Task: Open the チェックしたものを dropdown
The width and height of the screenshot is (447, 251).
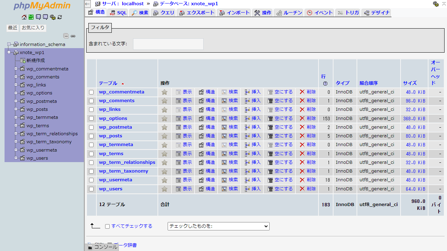Action: pyautogui.click(x=219, y=226)
